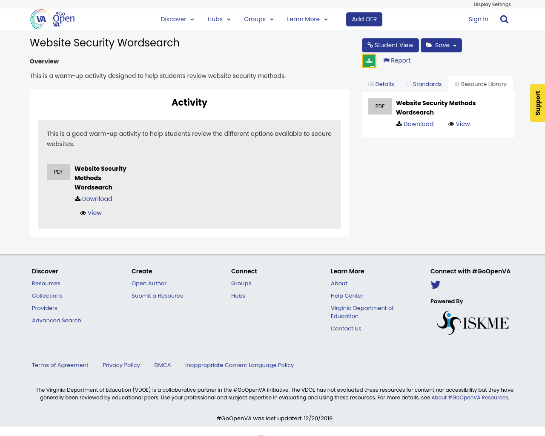Expand the Discover navigation dropdown
The width and height of the screenshot is (545, 436).
point(177,19)
